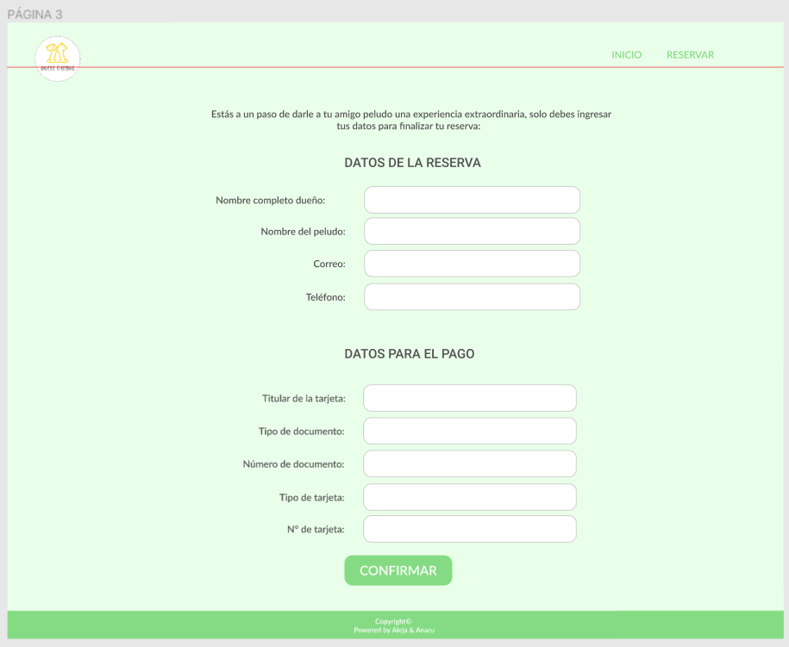The width and height of the screenshot is (789, 647).
Task: Click the CONFIRMAR button
Action: pos(398,570)
